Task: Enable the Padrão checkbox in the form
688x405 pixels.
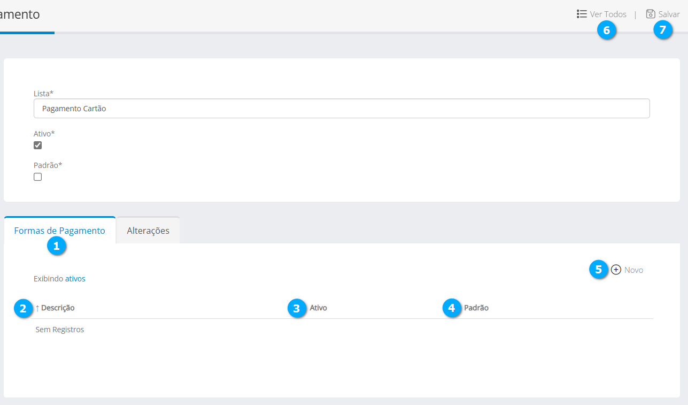Action: pos(37,177)
